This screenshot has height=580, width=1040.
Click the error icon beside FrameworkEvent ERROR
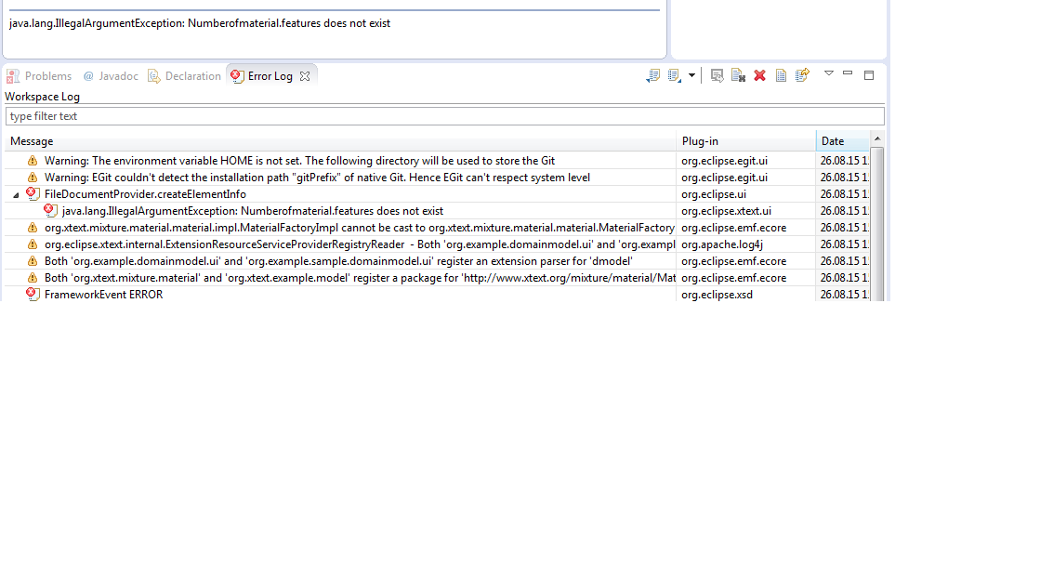pos(33,294)
